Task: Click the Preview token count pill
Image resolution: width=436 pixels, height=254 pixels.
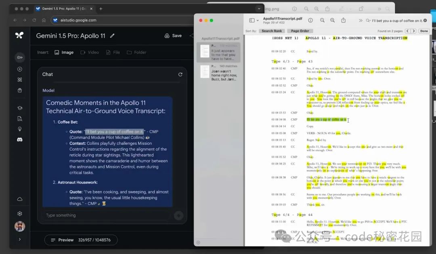Action: [81, 240]
